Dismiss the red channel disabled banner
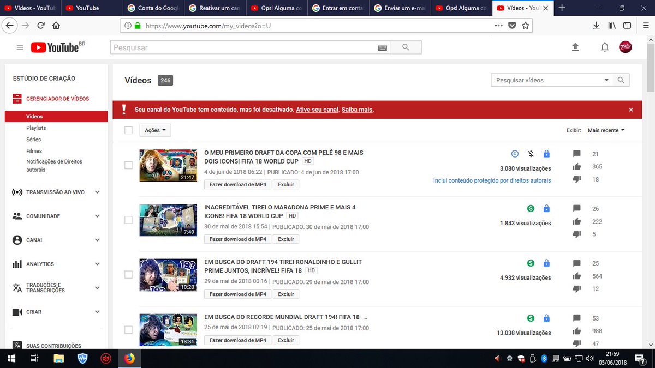The image size is (655, 368). tap(631, 110)
